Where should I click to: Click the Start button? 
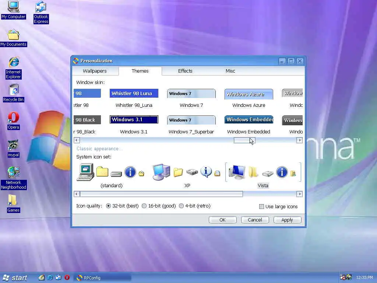(x=15, y=278)
